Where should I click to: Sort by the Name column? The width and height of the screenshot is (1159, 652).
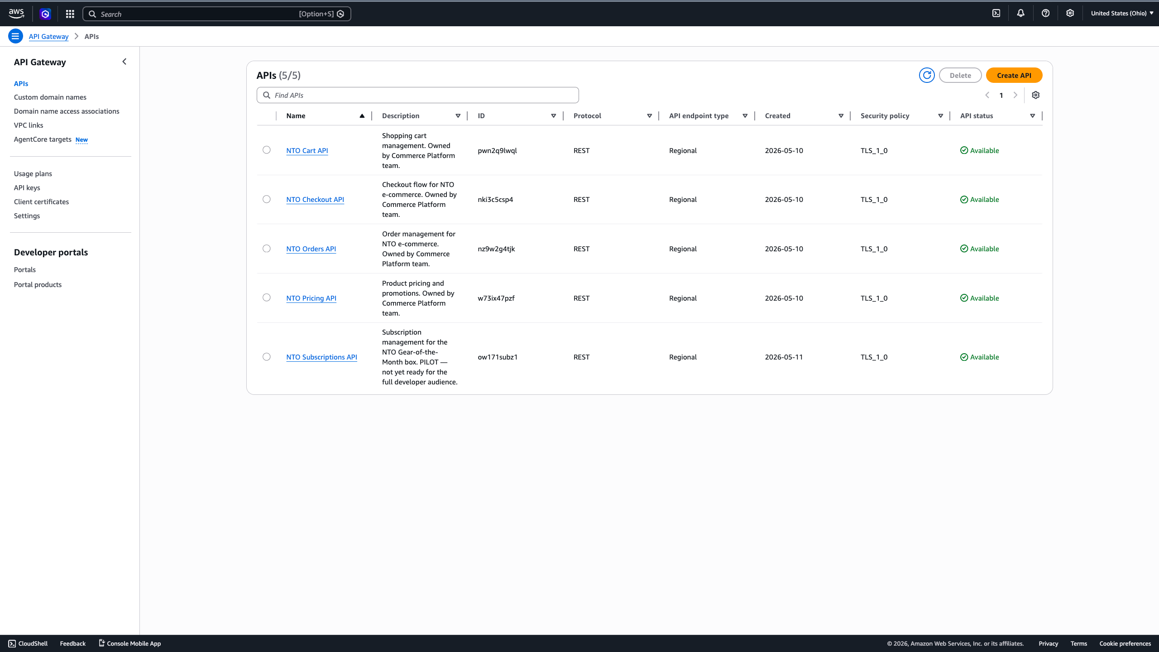tap(325, 116)
